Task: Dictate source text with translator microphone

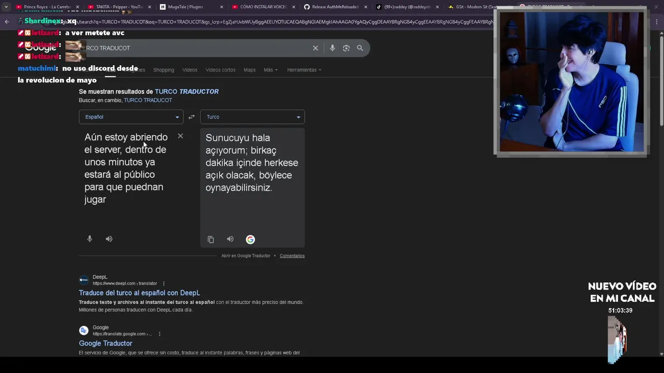Action: coord(90,239)
